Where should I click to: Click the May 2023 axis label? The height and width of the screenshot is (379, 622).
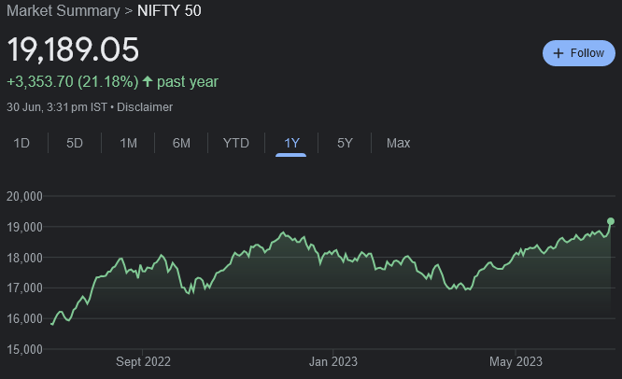(x=516, y=361)
